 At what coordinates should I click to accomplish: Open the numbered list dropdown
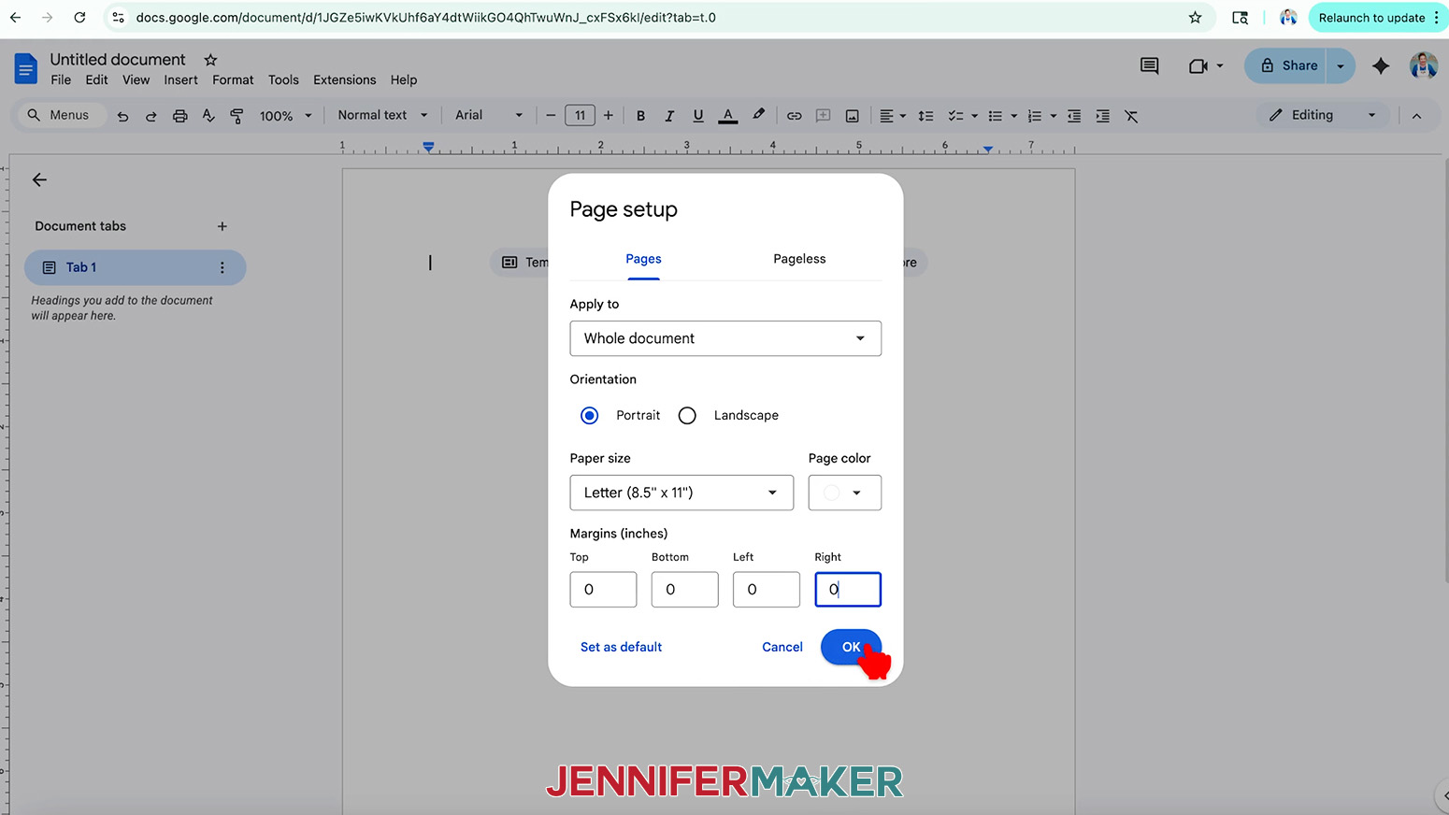pos(1041,116)
